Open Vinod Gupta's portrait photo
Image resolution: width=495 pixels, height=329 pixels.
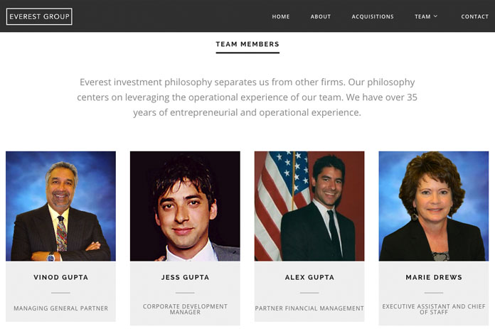(60, 206)
